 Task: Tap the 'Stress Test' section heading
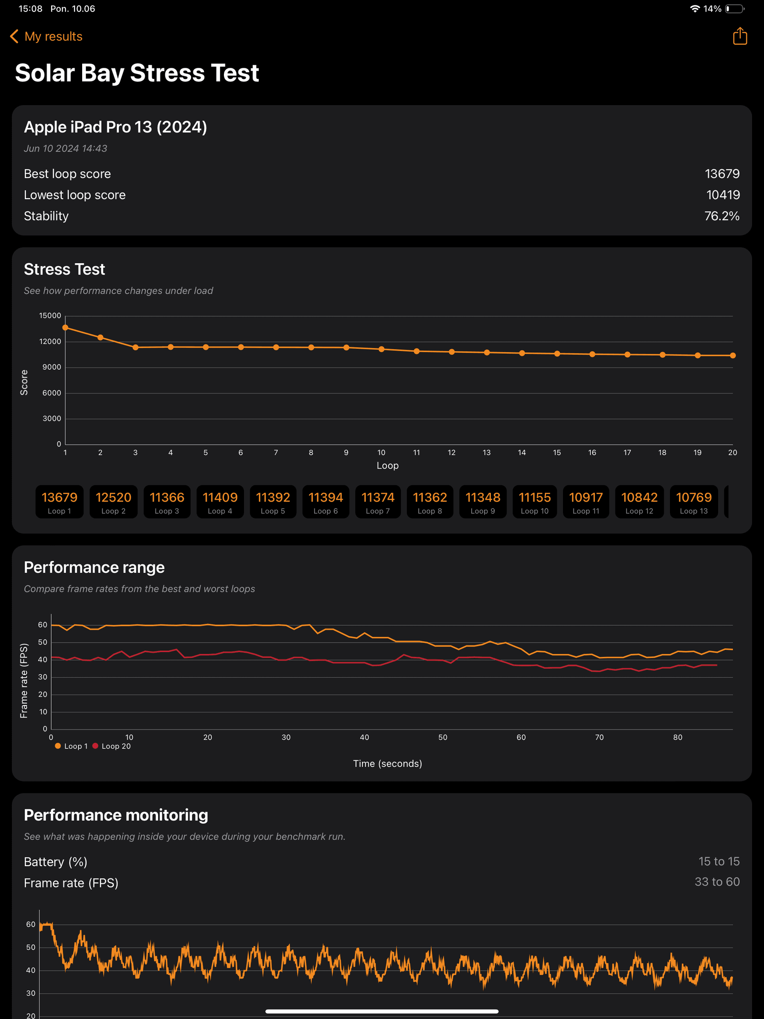(64, 269)
